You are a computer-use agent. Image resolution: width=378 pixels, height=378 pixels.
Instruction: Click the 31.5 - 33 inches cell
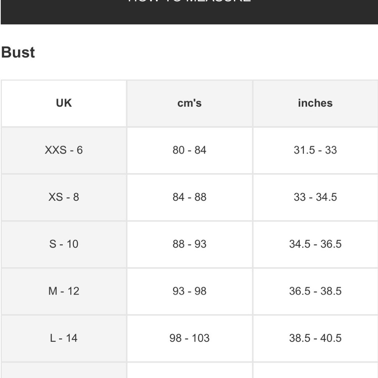tap(315, 150)
